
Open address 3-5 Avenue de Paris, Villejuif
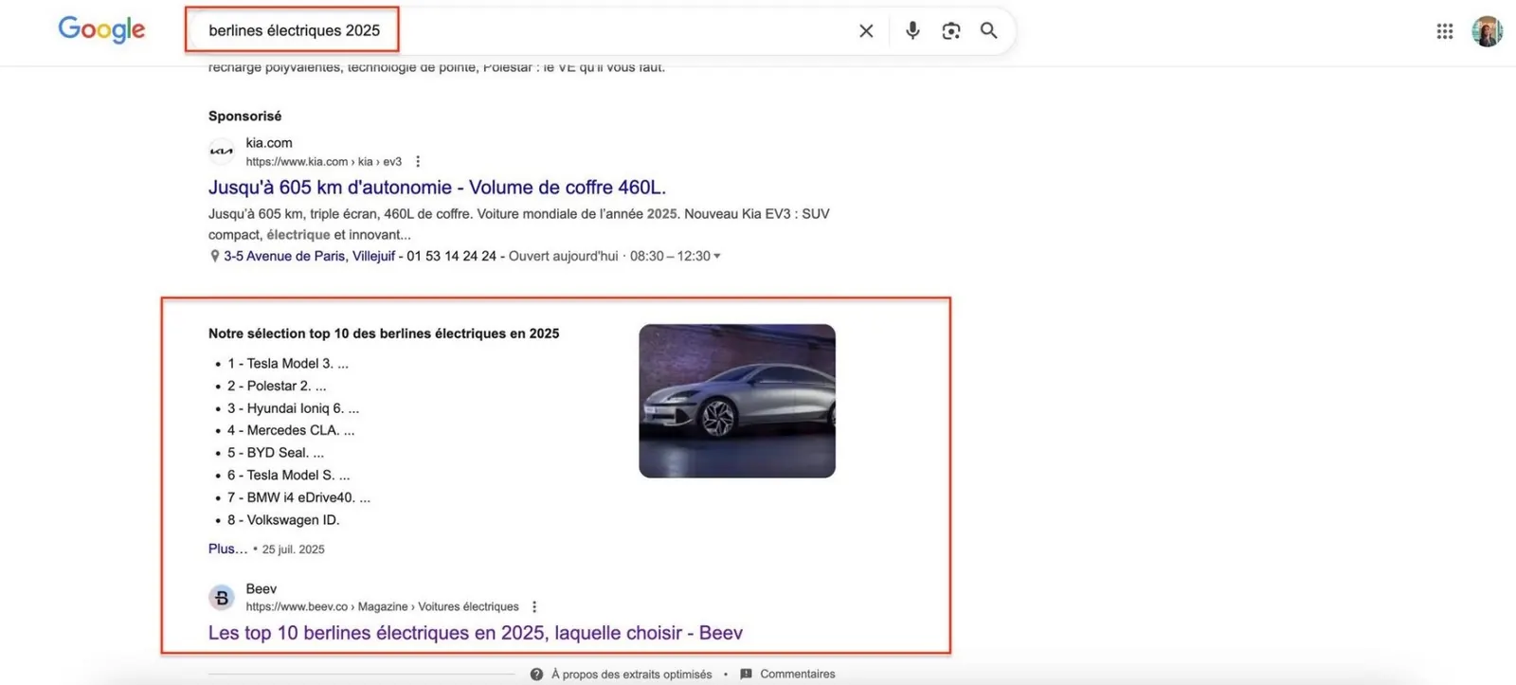tap(309, 256)
